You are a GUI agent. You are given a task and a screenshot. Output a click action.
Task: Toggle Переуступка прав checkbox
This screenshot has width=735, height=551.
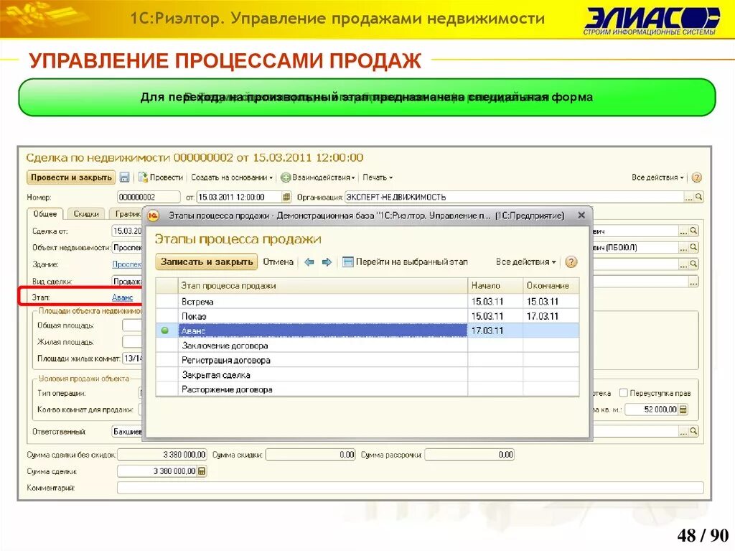624,393
